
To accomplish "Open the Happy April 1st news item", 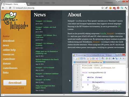I will pyautogui.click(x=46, y=52).
